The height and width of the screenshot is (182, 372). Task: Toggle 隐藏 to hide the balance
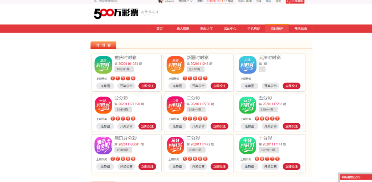click(x=230, y=1)
